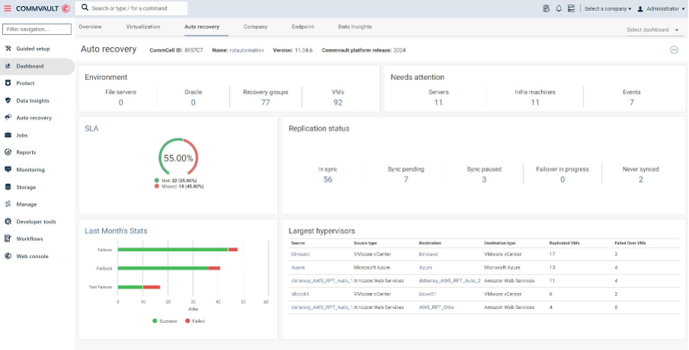Open the jobs clipboard icon in header

tap(546, 8)
